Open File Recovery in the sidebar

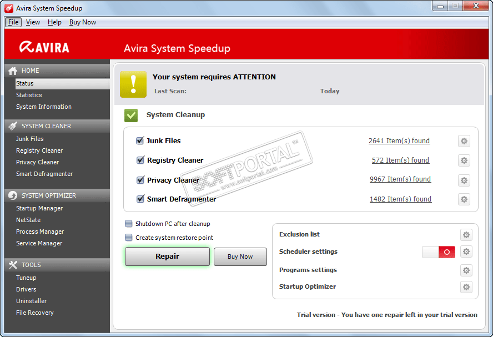(35, 313)
